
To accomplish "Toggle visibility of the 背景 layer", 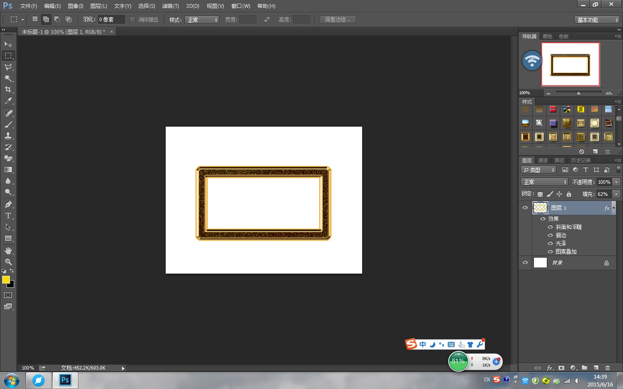I will click(525, 263).
